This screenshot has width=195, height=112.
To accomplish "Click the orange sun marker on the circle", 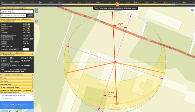I will [117, 104].
